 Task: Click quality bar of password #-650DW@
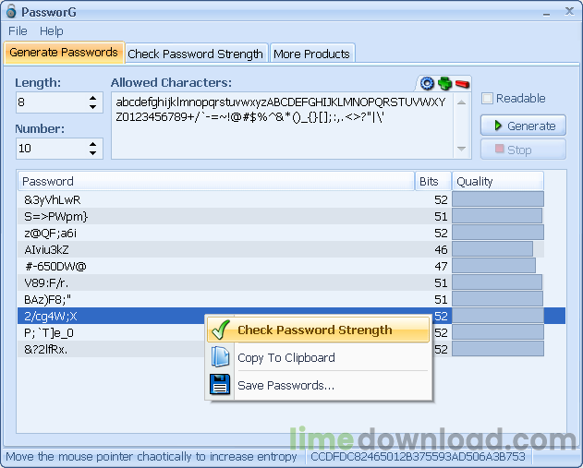[x=493, y=266]
